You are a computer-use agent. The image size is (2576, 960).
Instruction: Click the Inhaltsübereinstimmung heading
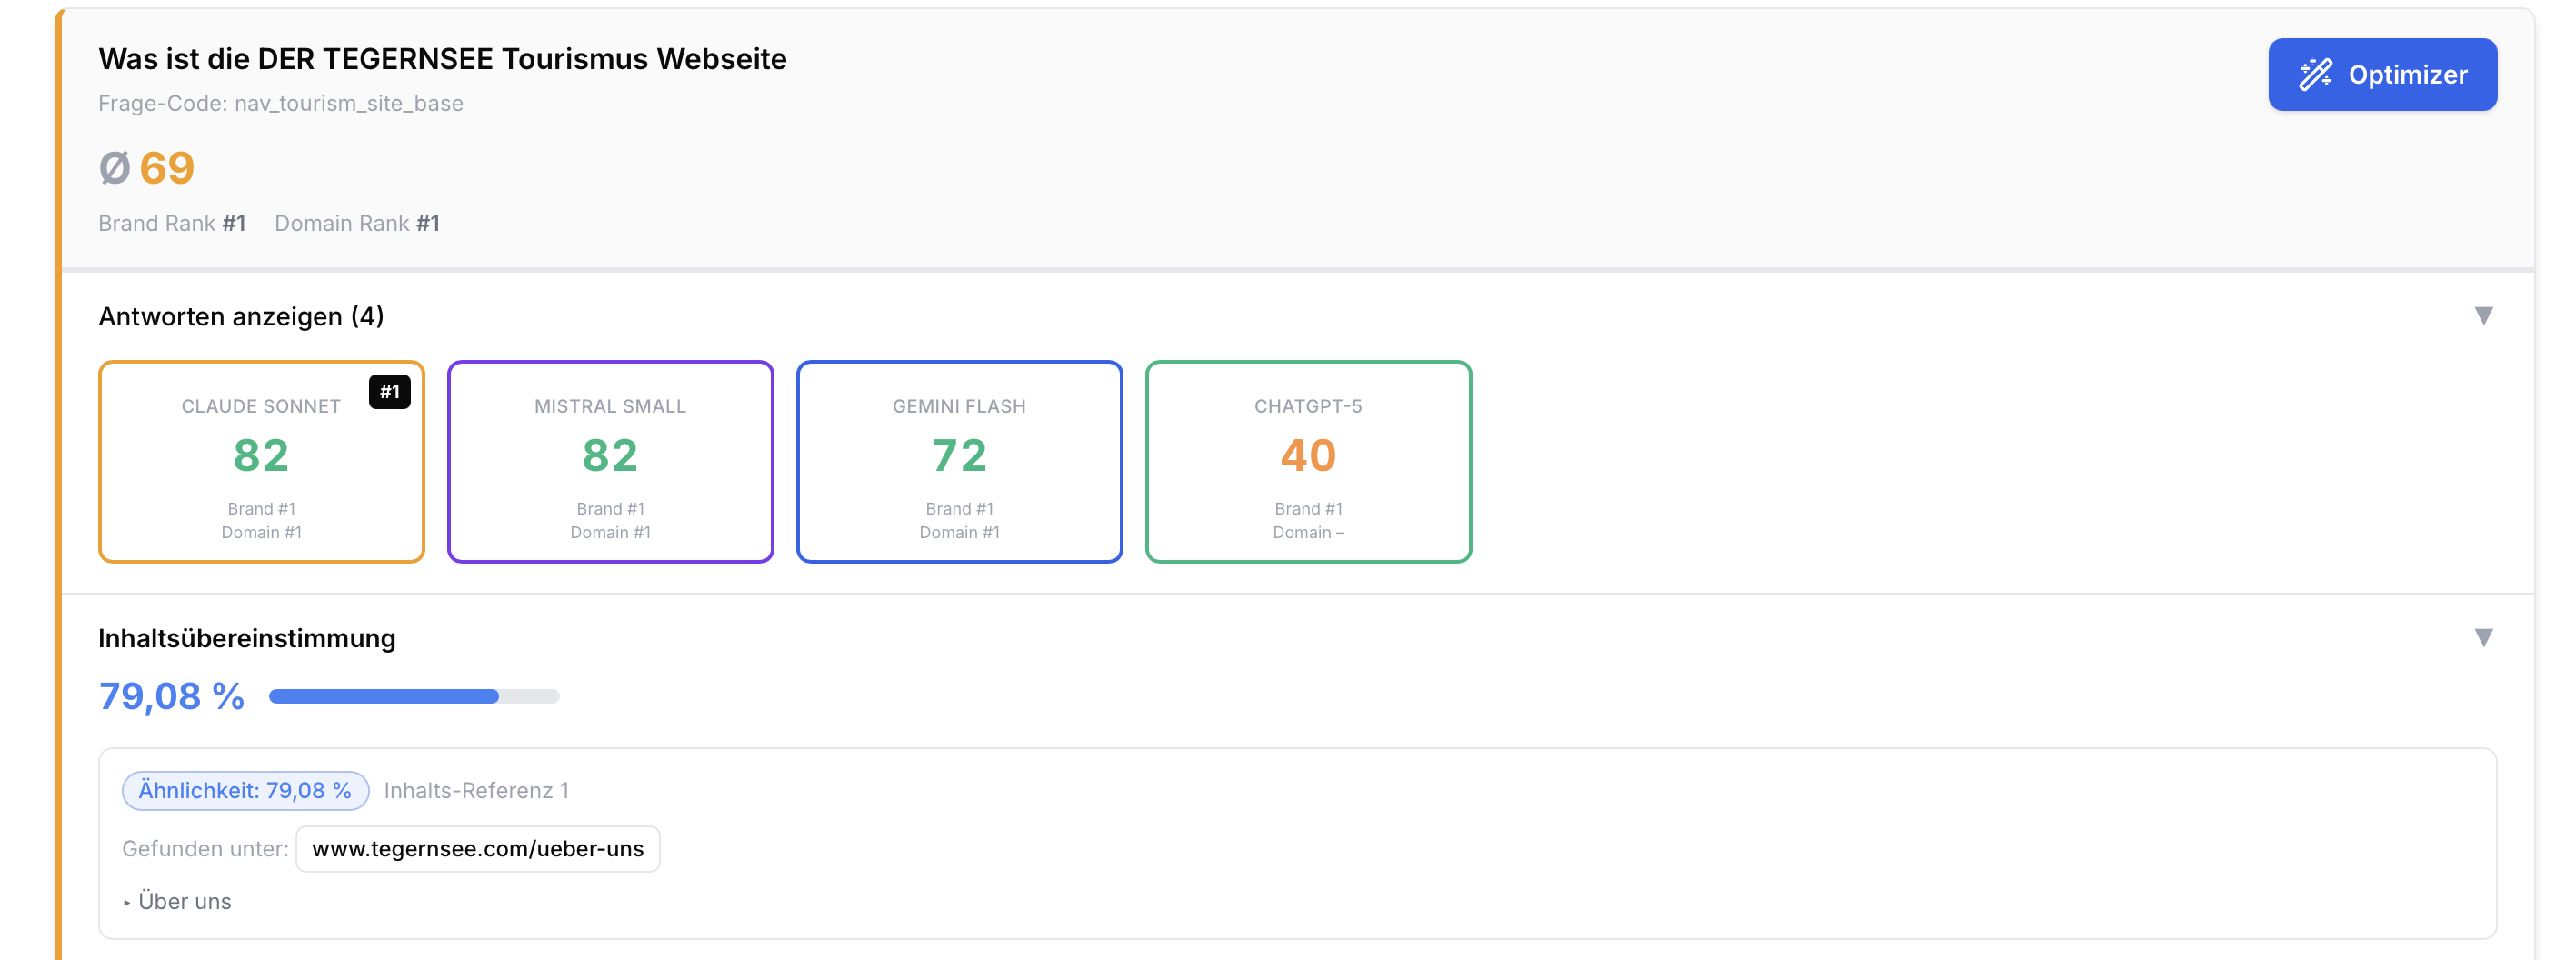247,639
